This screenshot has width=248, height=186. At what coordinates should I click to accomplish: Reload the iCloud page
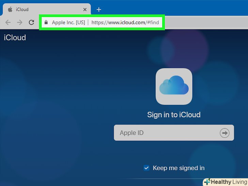[31, 22]
